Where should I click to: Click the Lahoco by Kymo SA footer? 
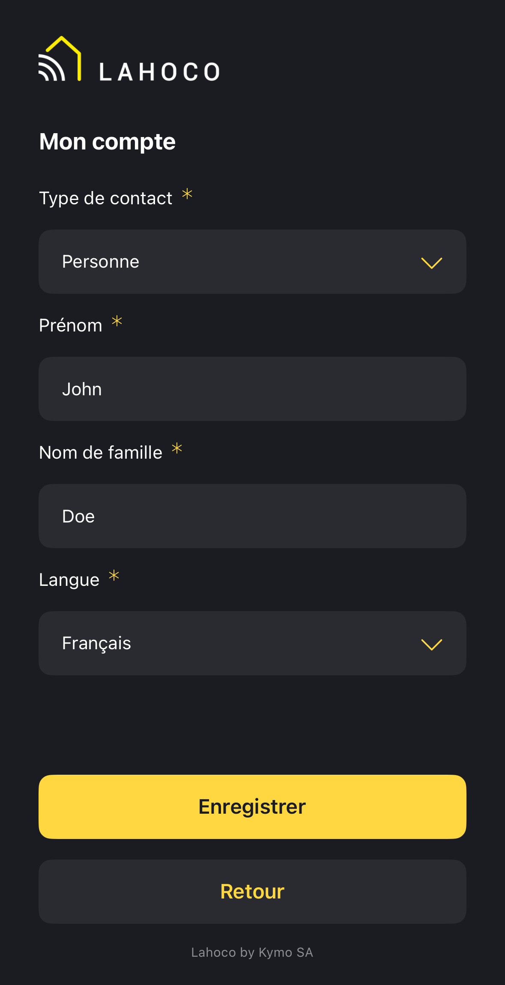(x=252, y=952)
